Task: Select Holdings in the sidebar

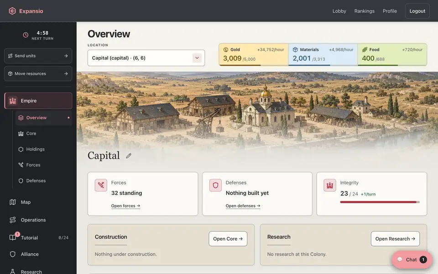Action: click(35, 149)
